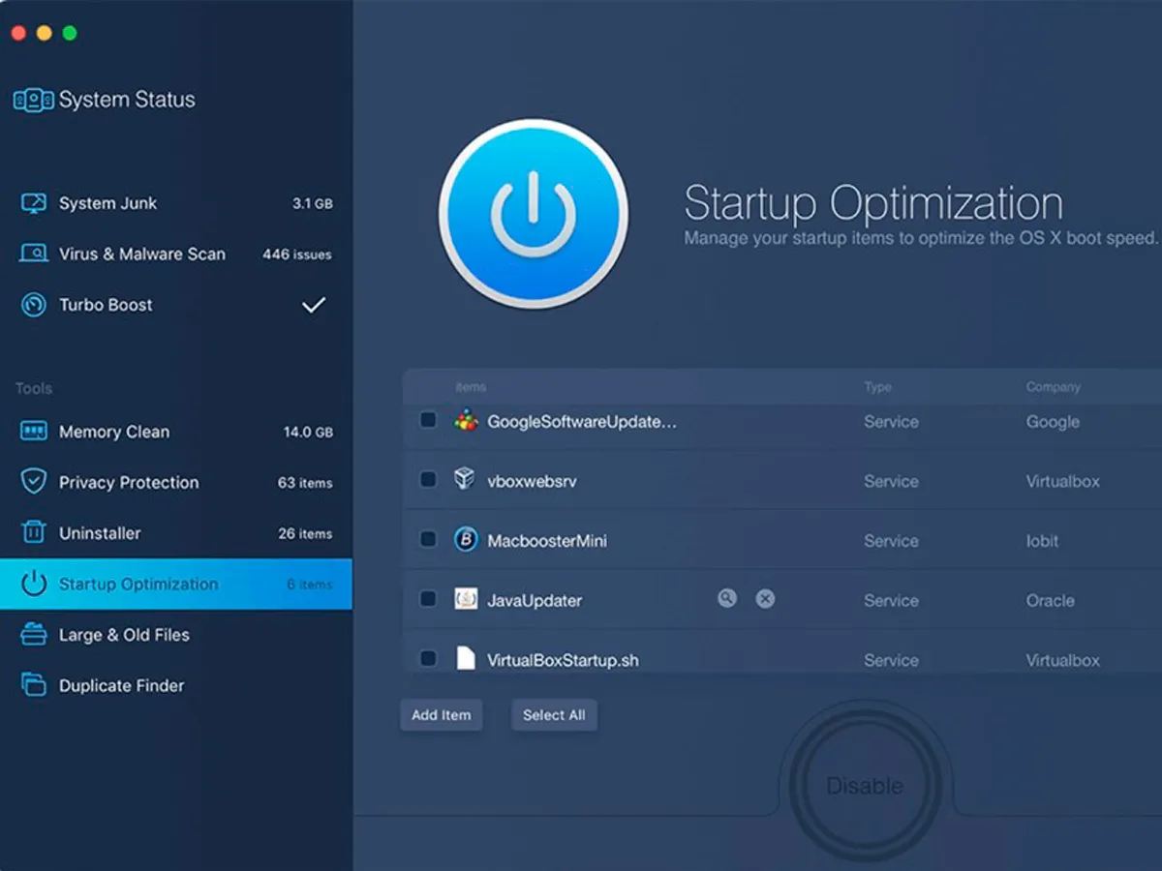This screenshot has width=1162, height=871.
Task: Select the Large & Old Files icon
Action: [34, 635]
